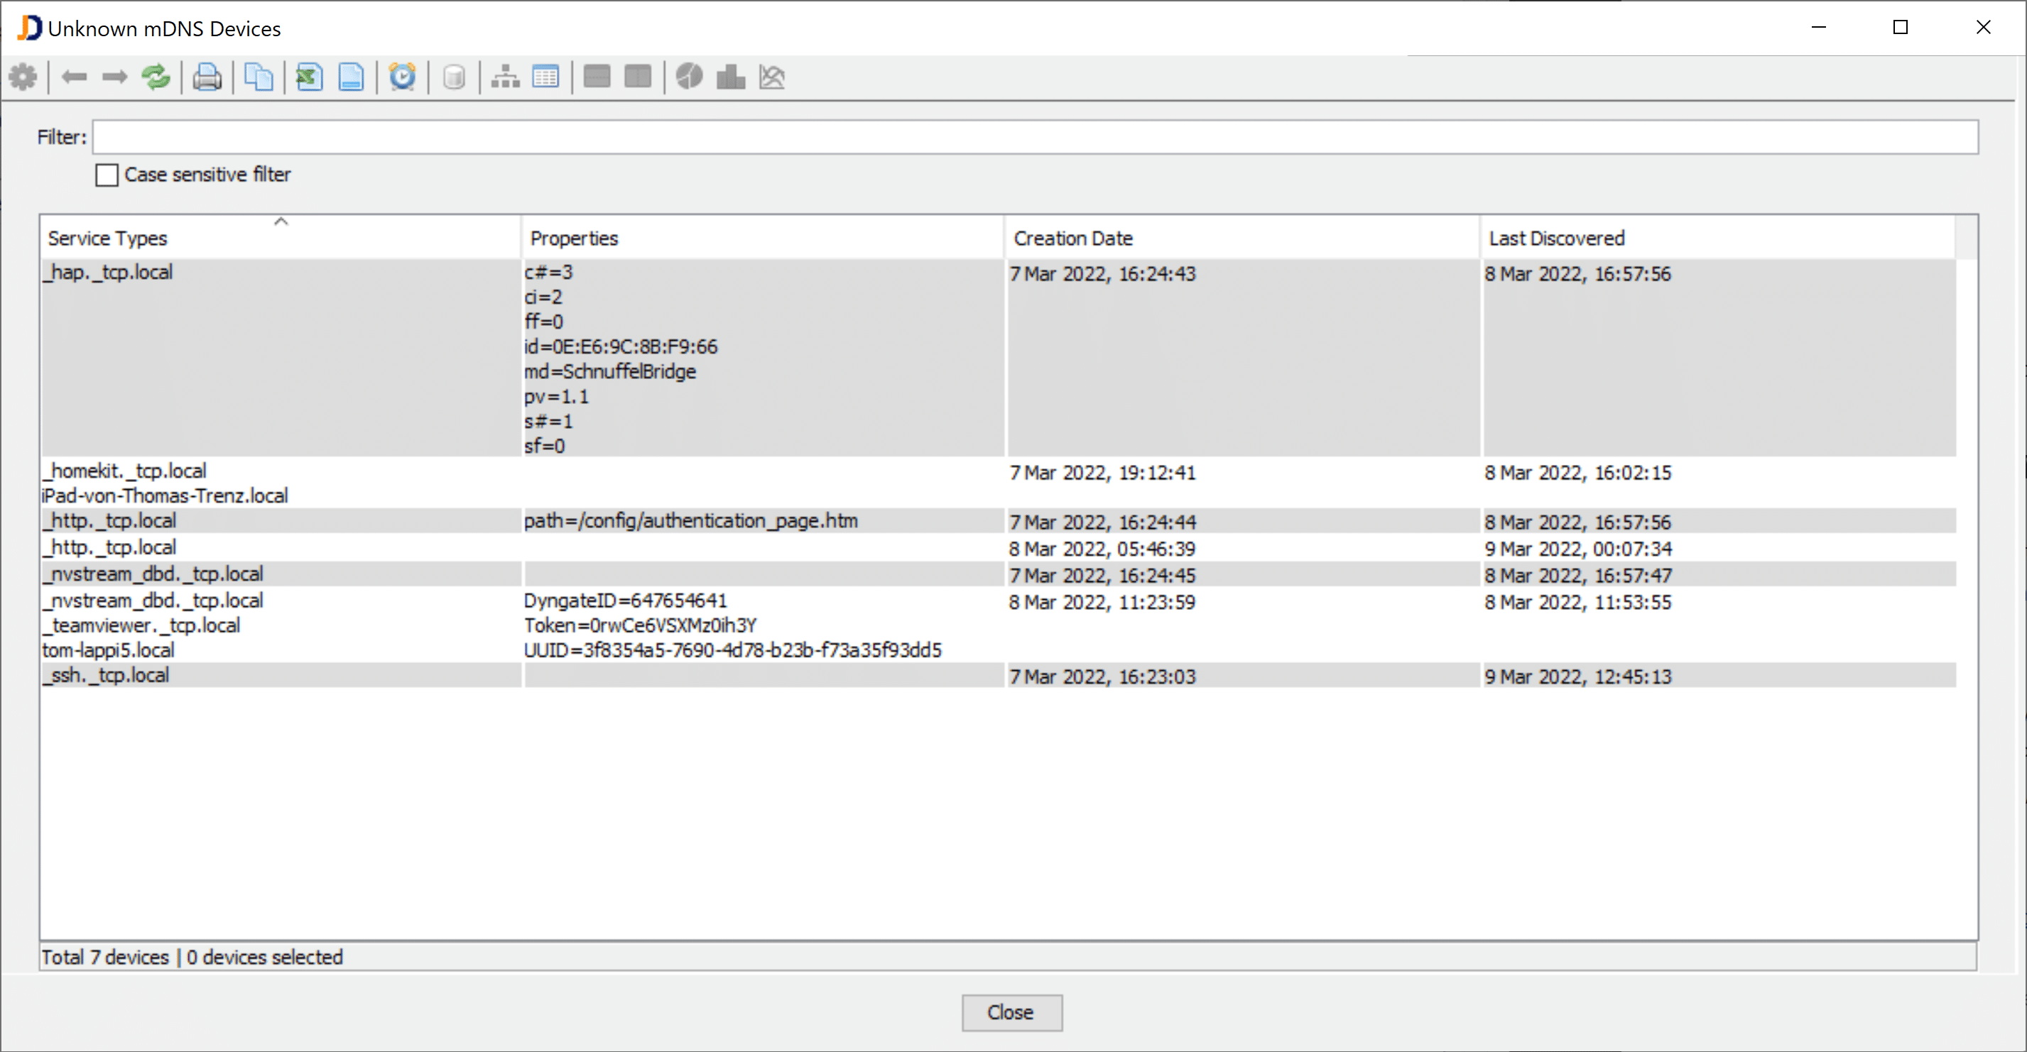Show the pie chart view

(690, 76)
